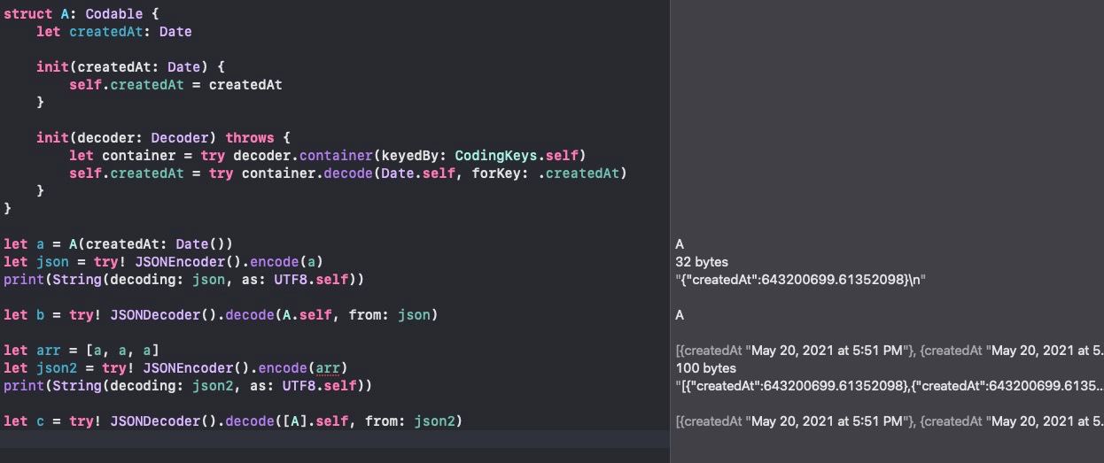Click the 'let createdAt: Date' property line
The width and height of the screenshot is (1104, 463).
click(x=114, y=31)
